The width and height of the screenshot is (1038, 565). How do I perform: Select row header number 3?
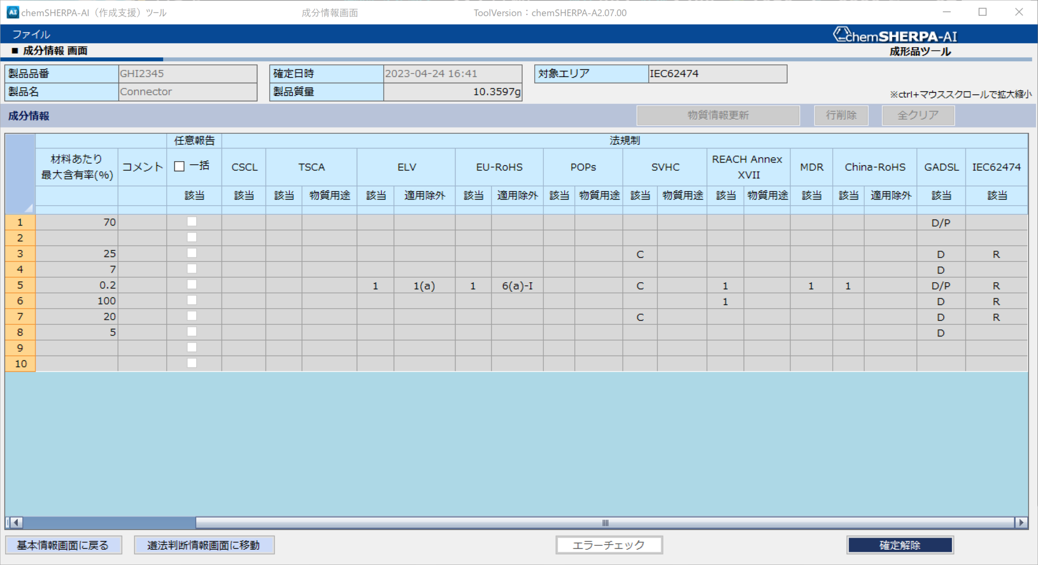pyautogui.click(x=20, y=253)
